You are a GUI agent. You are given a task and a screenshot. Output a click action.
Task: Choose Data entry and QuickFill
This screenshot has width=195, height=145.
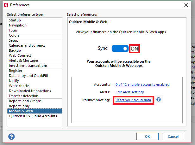coord(35,76)
